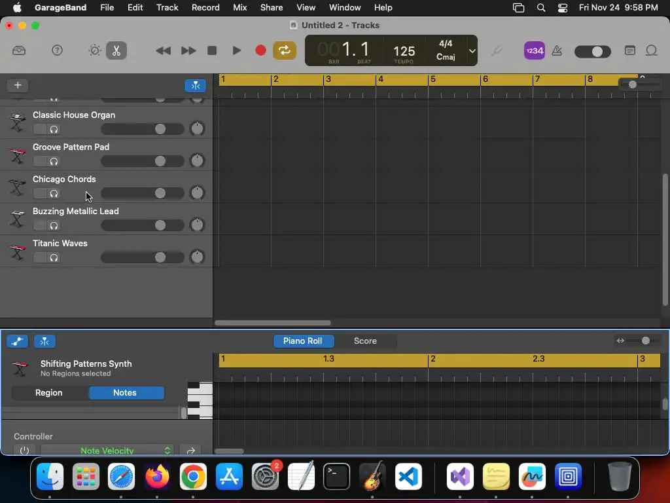The height and width of the screenshot is (503, 670).
Task: Toggle the yellow Cycle button
Action: [x=285, y=50]
